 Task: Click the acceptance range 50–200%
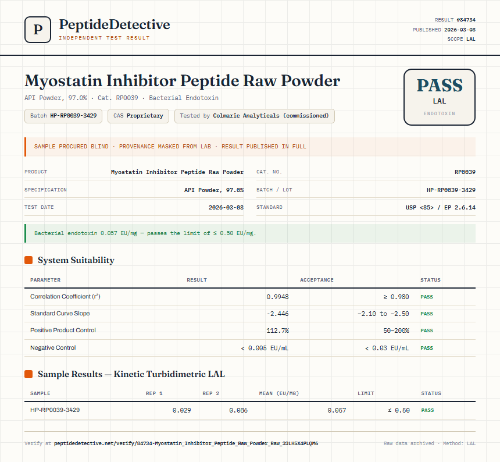pyautogui.click(x=396, y=330)
